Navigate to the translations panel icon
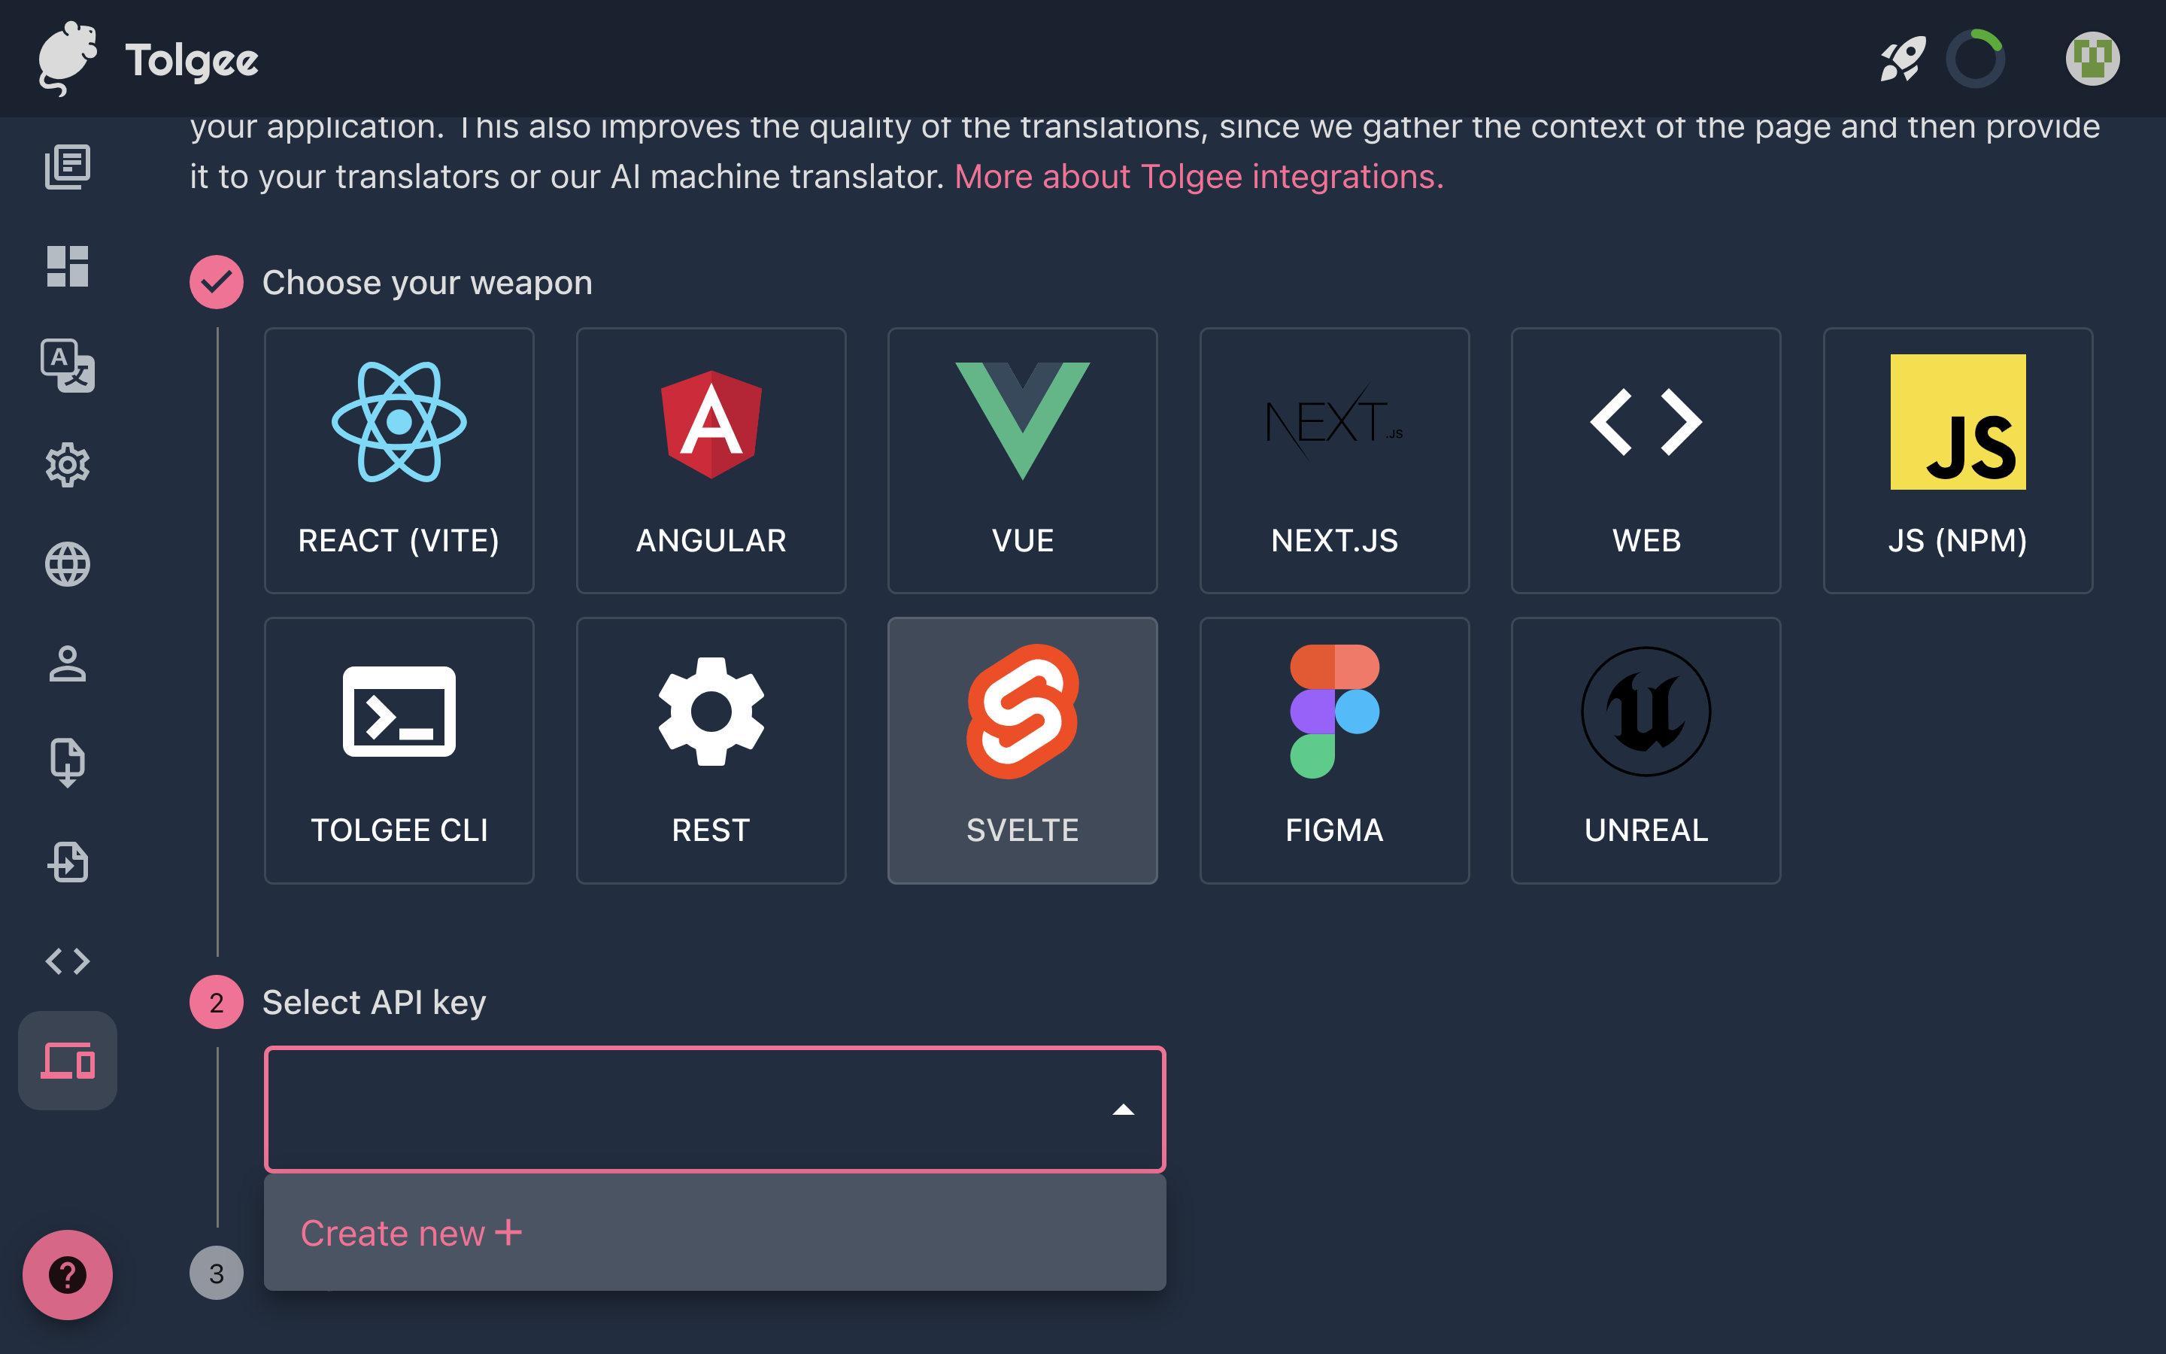 pyautogui.click(x=68, y=363)
